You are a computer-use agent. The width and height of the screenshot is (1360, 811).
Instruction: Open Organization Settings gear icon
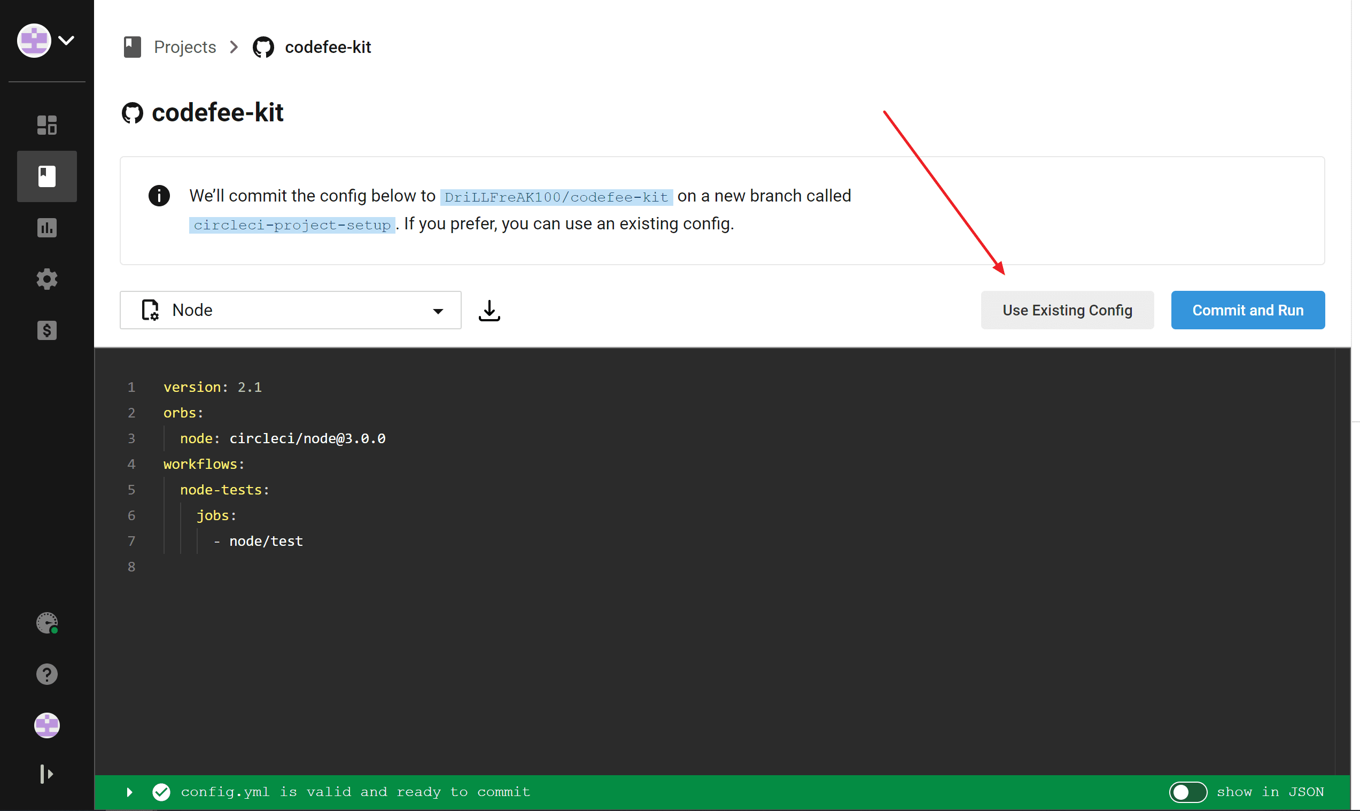47,279
